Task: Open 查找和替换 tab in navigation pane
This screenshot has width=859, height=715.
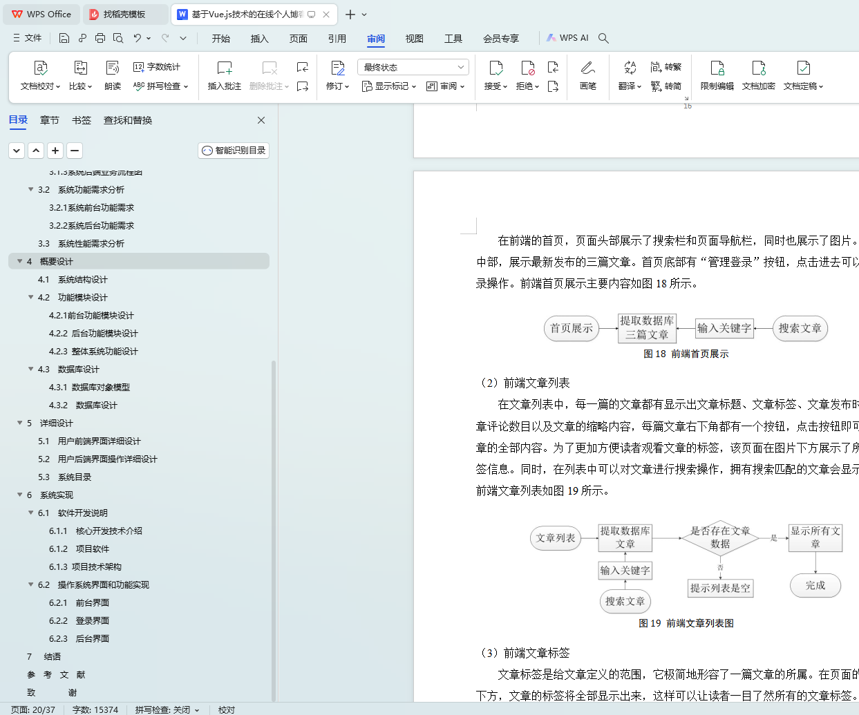Action: click(x=128, y=120)
